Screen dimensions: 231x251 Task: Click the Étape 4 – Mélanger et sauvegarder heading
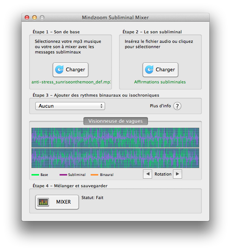coord(70,186)
